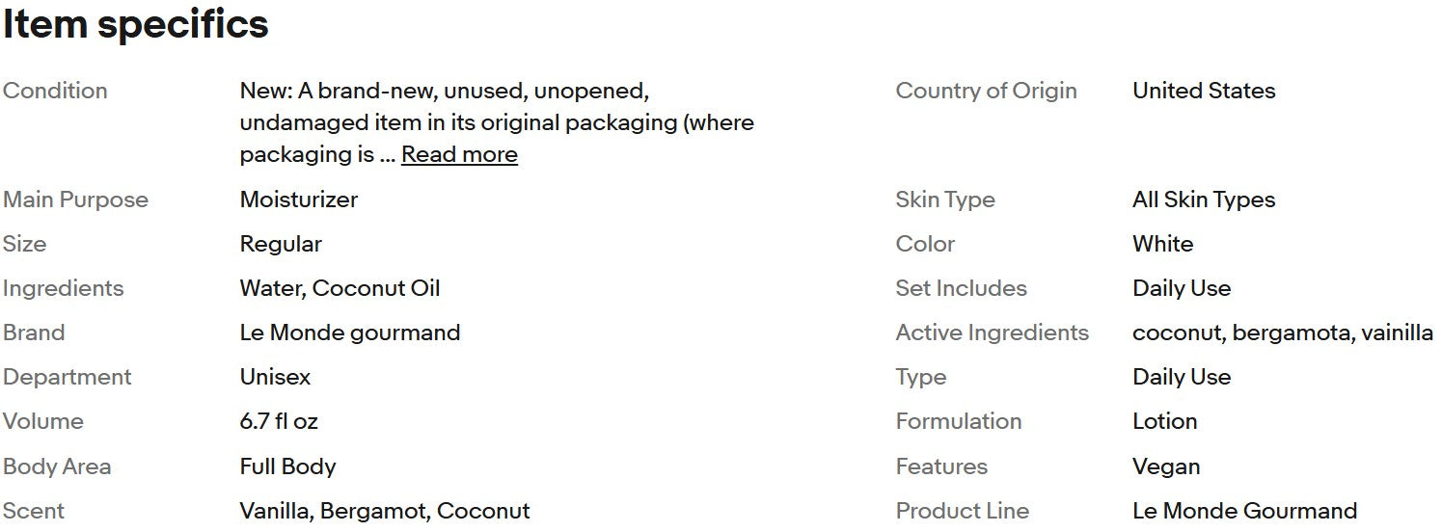Select the Water, Coconut Oil ingredients text
This screenshot has height=532, width=1442.
[x=340, y=288]
